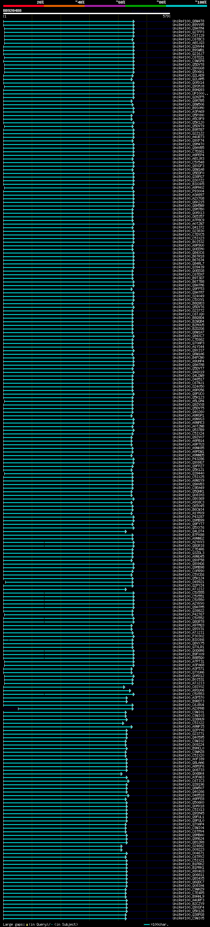Click the Large gaps legend text
Image resolution: width=210 pixels, height=927 pixels.
[40, 924]
